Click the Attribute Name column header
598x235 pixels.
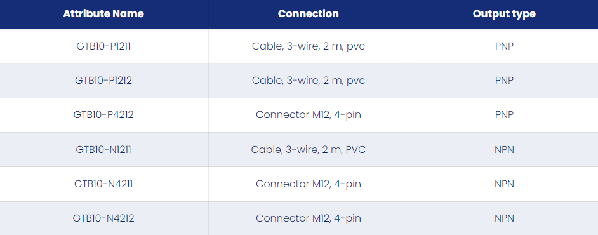pos(103,14)
